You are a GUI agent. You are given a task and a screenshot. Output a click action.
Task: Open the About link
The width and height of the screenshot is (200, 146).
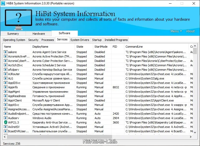pos(190,31)
